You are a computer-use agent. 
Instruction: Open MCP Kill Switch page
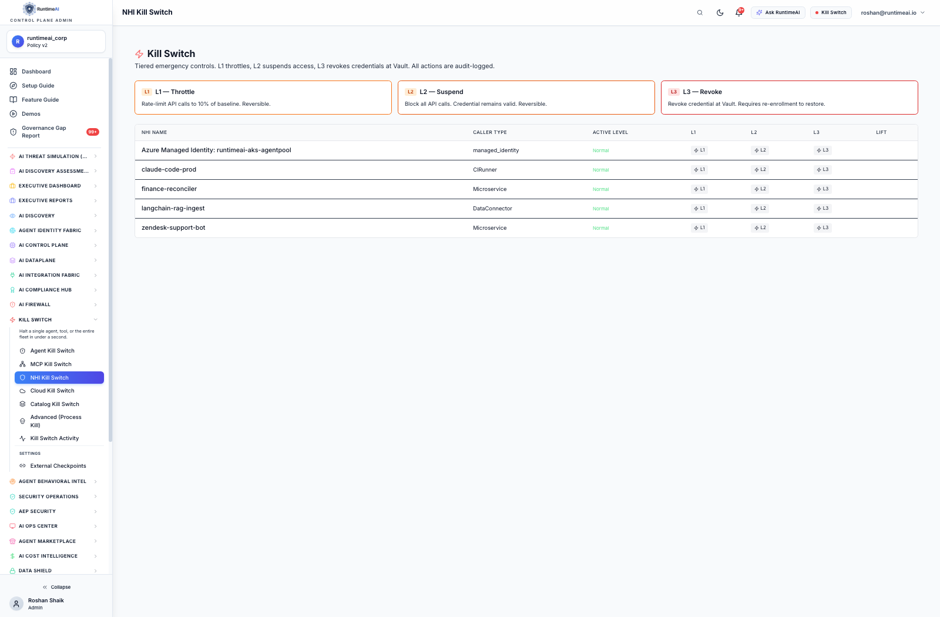coord(59,364)
